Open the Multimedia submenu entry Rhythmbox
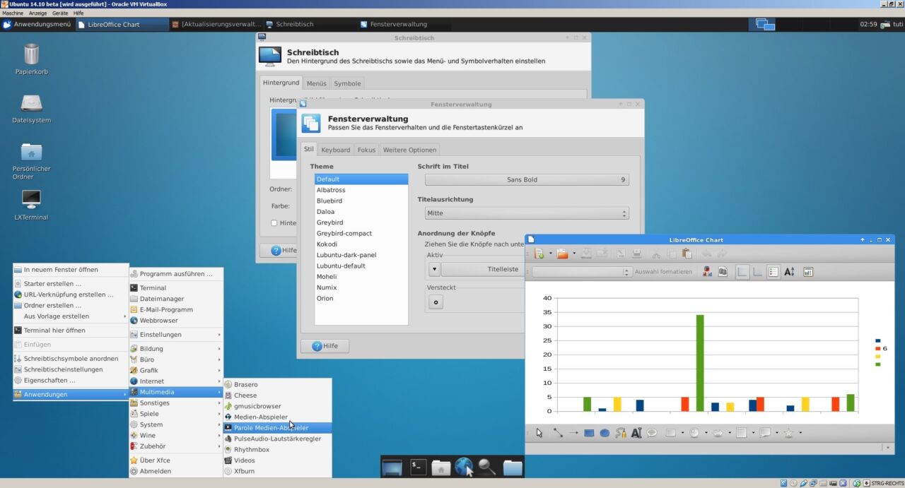The width and height of the screenshot is (905, 488). (x=251, y=449)
